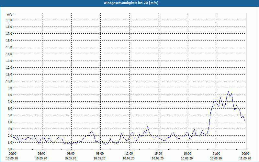Click the 2,0 y-axis label
The height and width of the screenshot is (162, 259).
[x=10, y=135]
